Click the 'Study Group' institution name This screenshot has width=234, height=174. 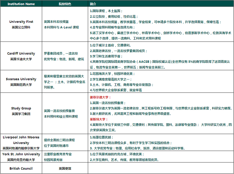point(21,108)
